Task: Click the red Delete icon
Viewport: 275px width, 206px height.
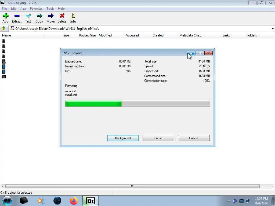Action: pos(62,16)
